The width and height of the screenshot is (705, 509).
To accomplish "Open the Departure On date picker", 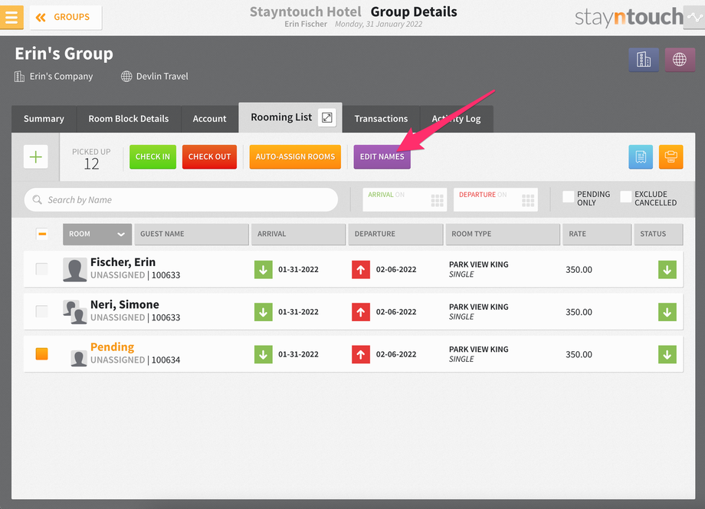I will point(496,199).
